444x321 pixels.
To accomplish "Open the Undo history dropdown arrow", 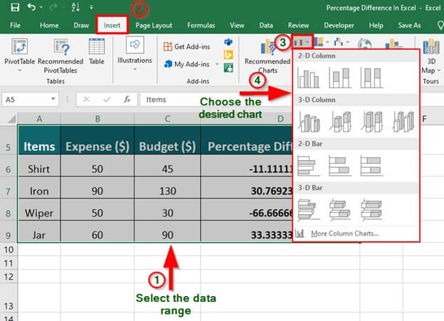I will [41, 7].
